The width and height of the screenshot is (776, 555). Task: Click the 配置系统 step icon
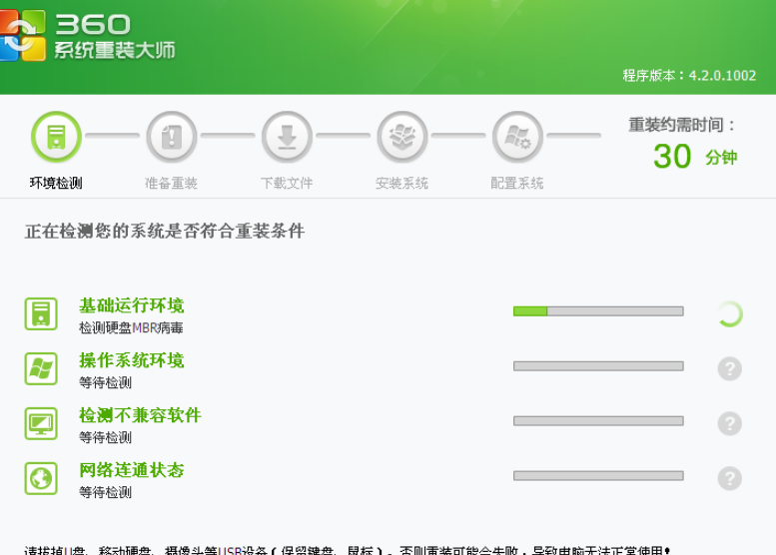coord(517,137)
